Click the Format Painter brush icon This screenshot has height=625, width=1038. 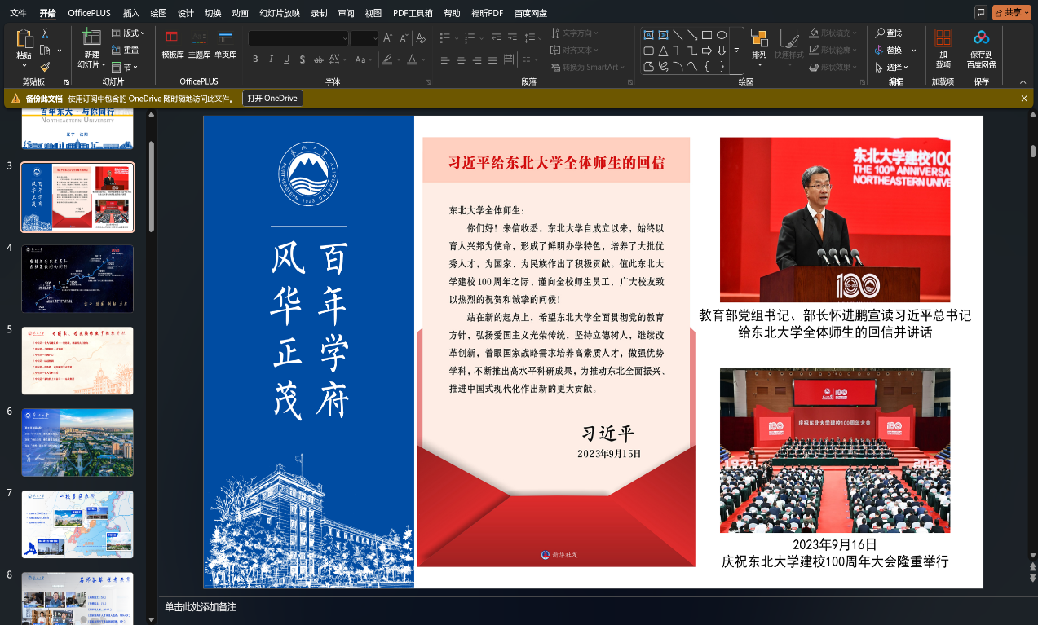(x=45, y=67)
